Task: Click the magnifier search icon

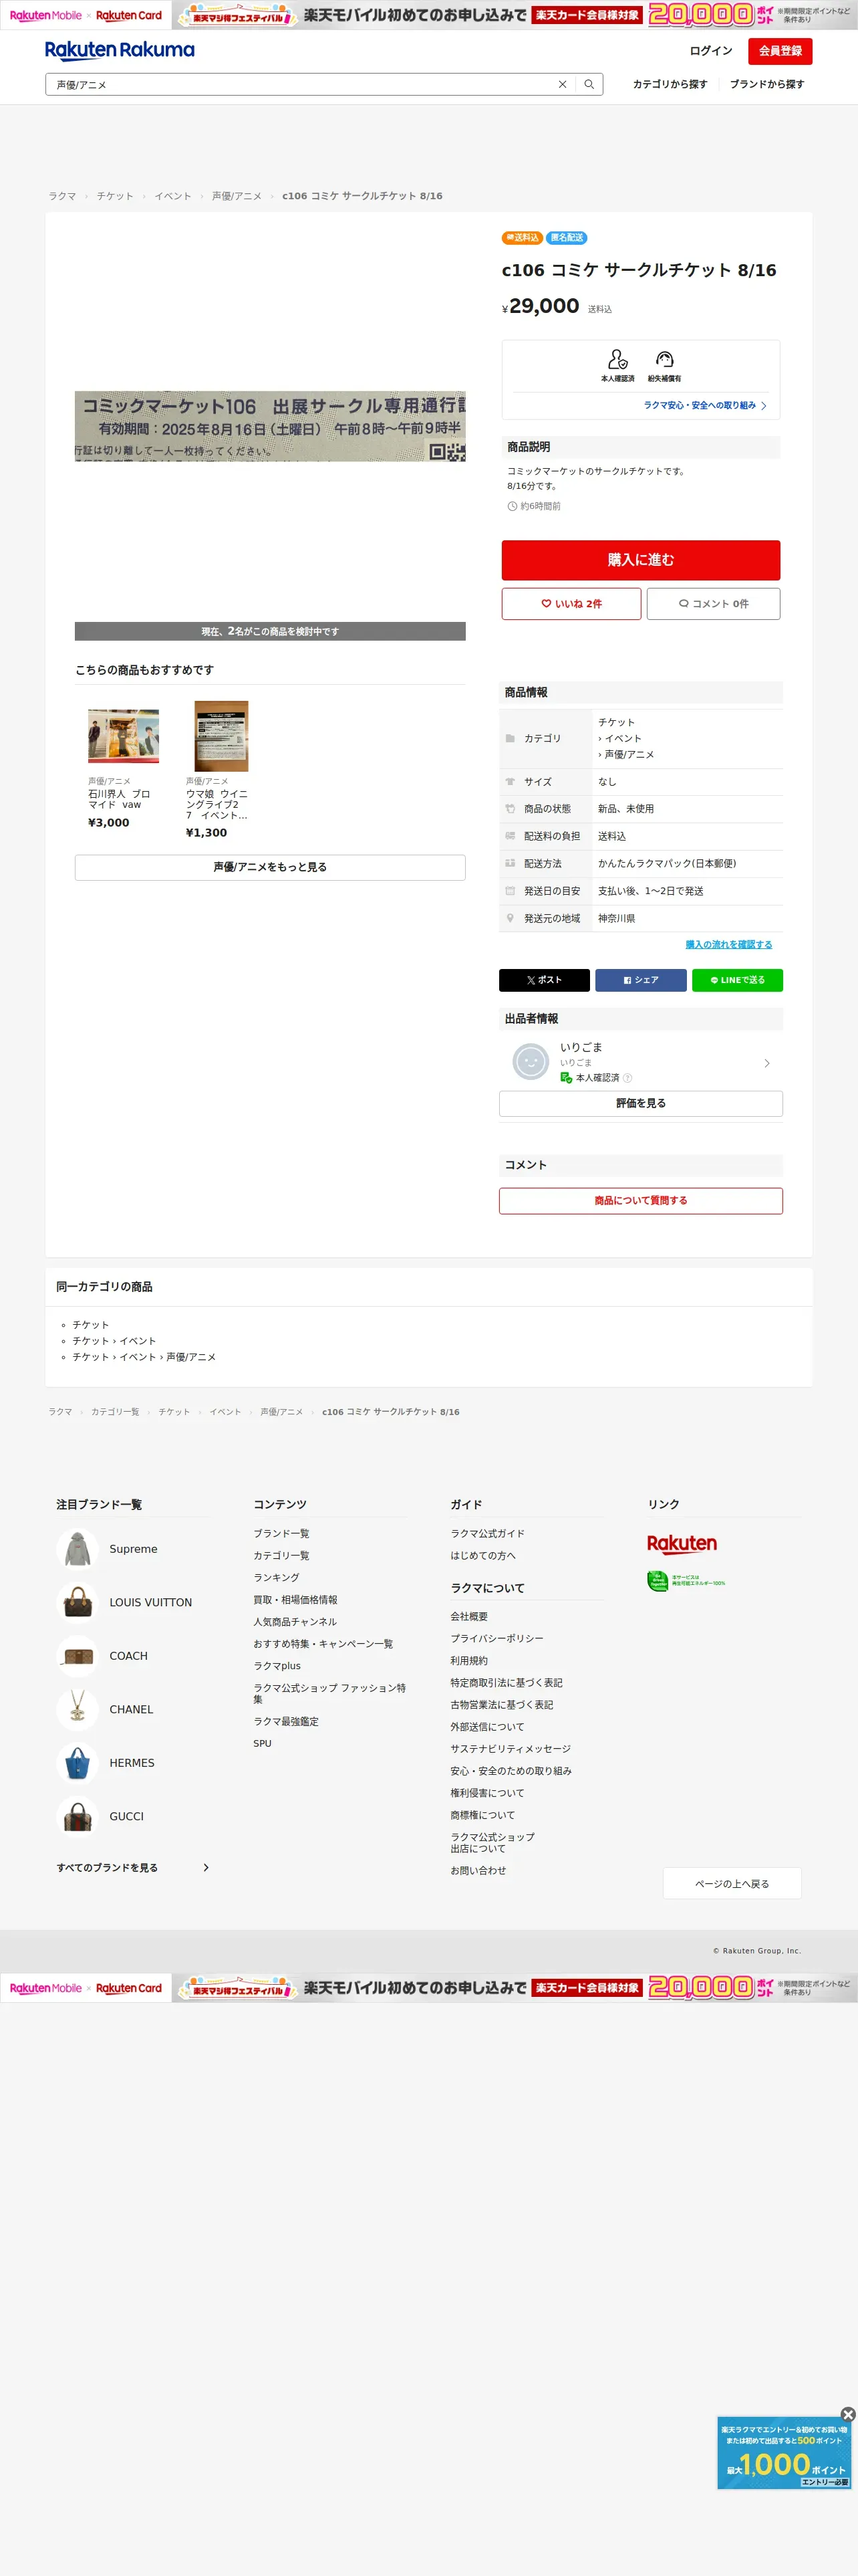Action: point(589,85)
